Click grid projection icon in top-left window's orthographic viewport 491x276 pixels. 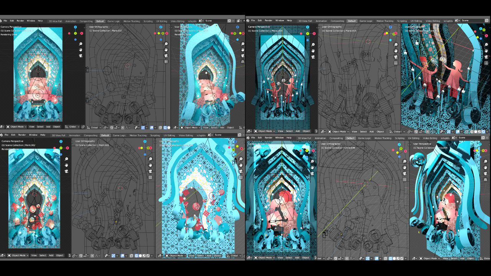pos(166,61)
